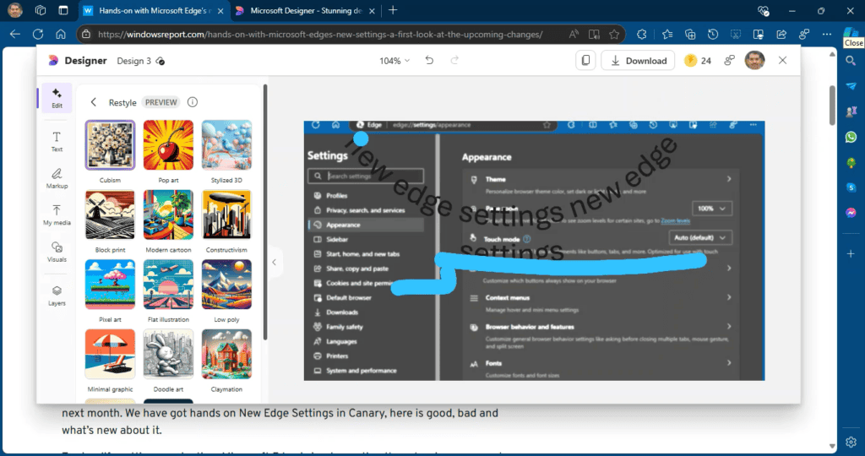Close the Microsoft Designer tab
The image size is (865, 456).
pos(372,10)
